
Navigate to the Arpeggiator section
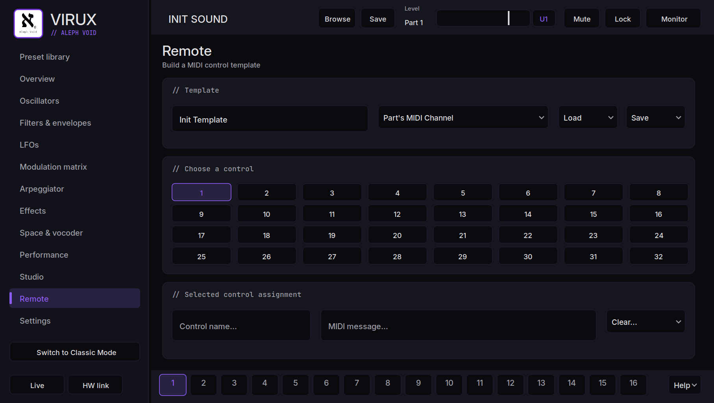[75, 189]
